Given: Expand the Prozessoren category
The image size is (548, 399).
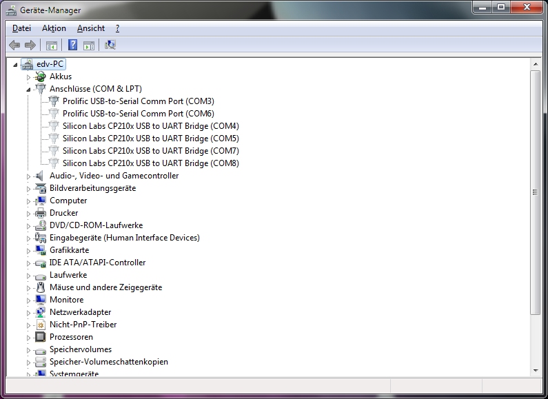Looking at the screenshot, I should pyautogui.click(x=28, y=338).
